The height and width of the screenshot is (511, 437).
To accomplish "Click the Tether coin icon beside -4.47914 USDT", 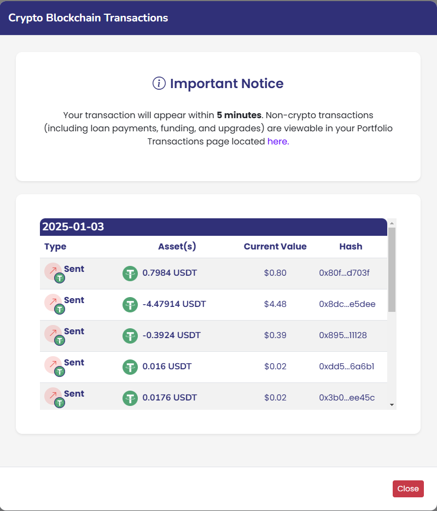I will point(130,304).
